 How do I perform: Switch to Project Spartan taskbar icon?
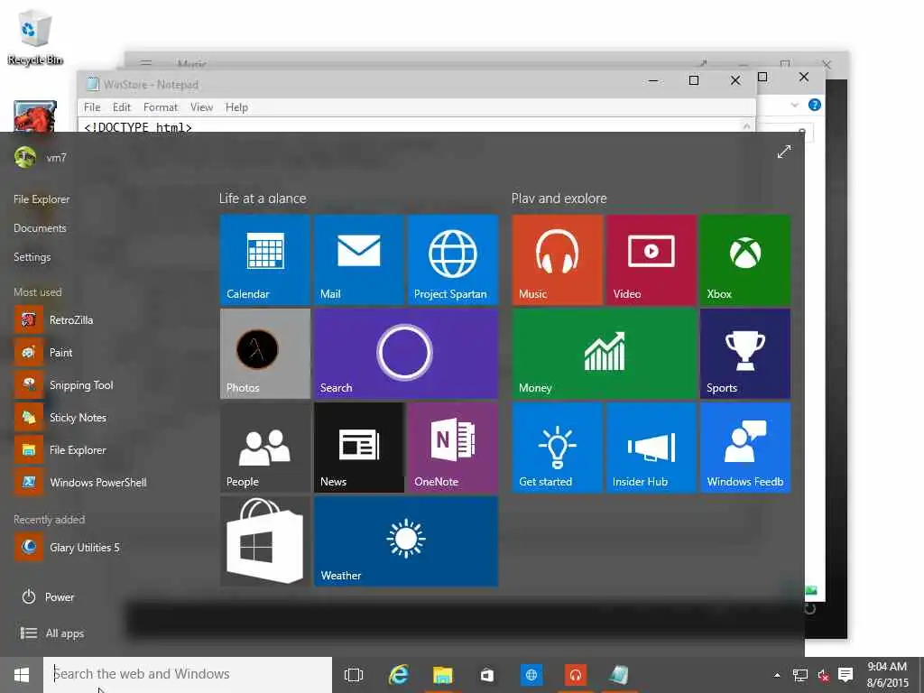click(531, 675)
